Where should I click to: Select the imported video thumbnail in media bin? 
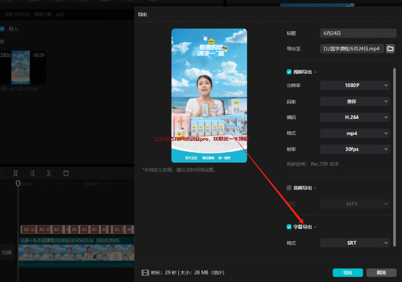[21, 67]
